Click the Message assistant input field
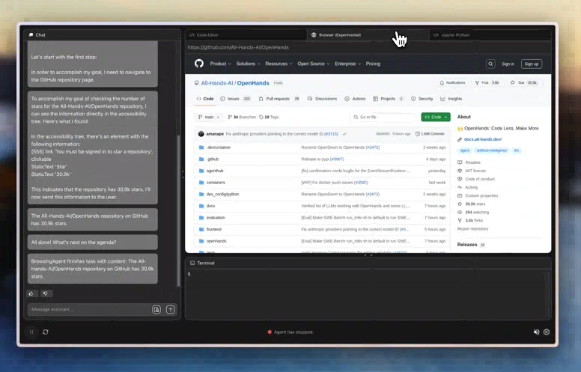Viewport: 581px width, 372px height. [88, 309]
